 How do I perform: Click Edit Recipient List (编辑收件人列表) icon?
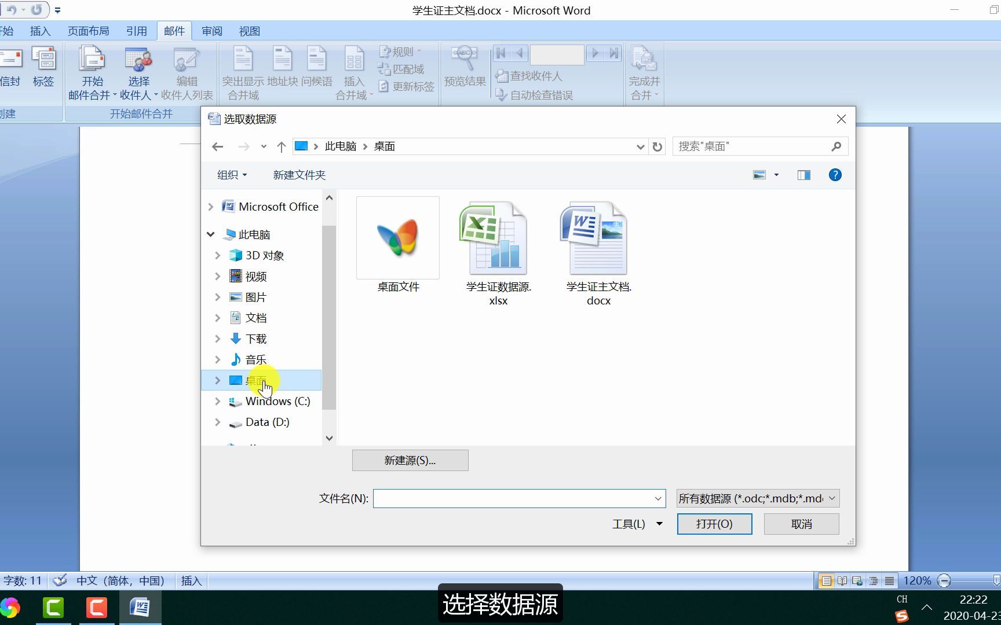point(187,73)
